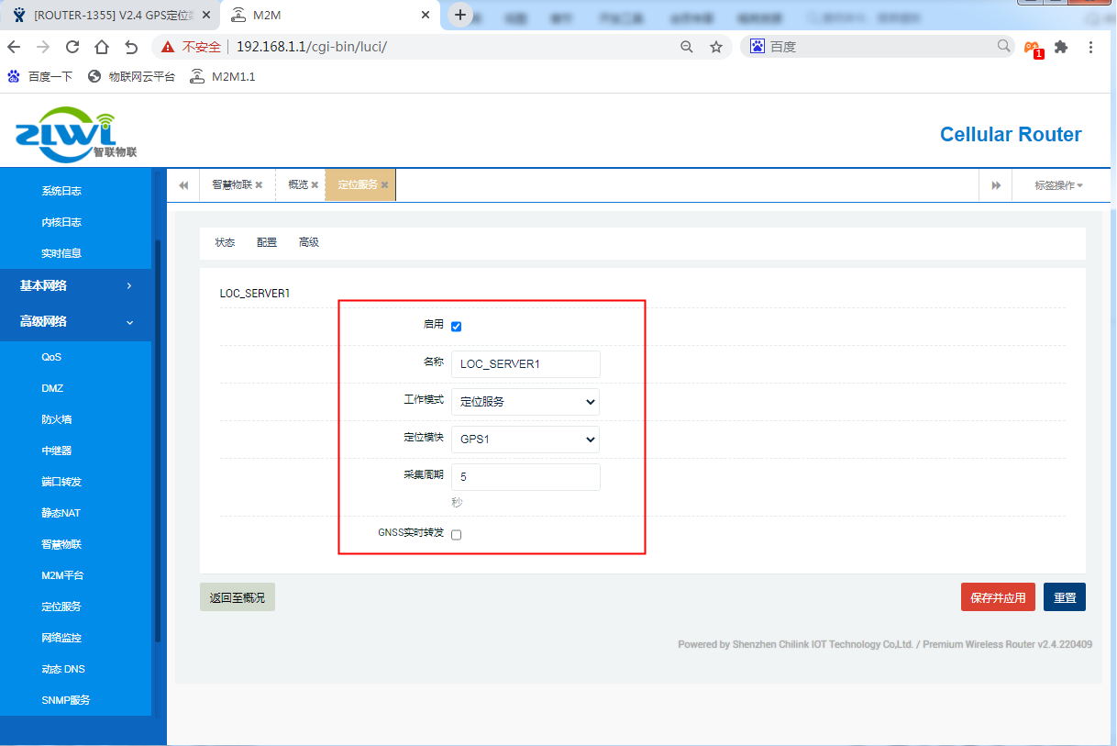
Task: Click the 采集周期 input field
Action: coord(525,477)
